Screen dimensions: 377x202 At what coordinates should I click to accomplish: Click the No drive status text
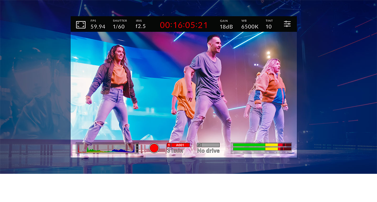208,151
